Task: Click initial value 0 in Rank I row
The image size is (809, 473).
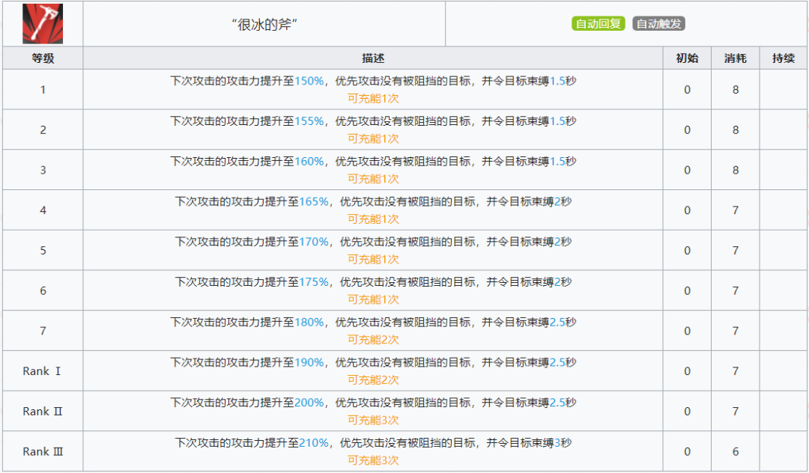Action: click(x=687, y=371)
